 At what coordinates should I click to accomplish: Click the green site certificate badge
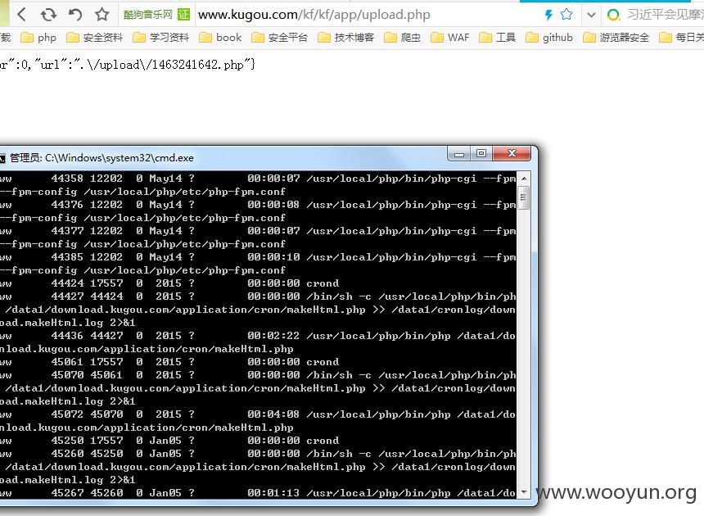pos(183,15)
